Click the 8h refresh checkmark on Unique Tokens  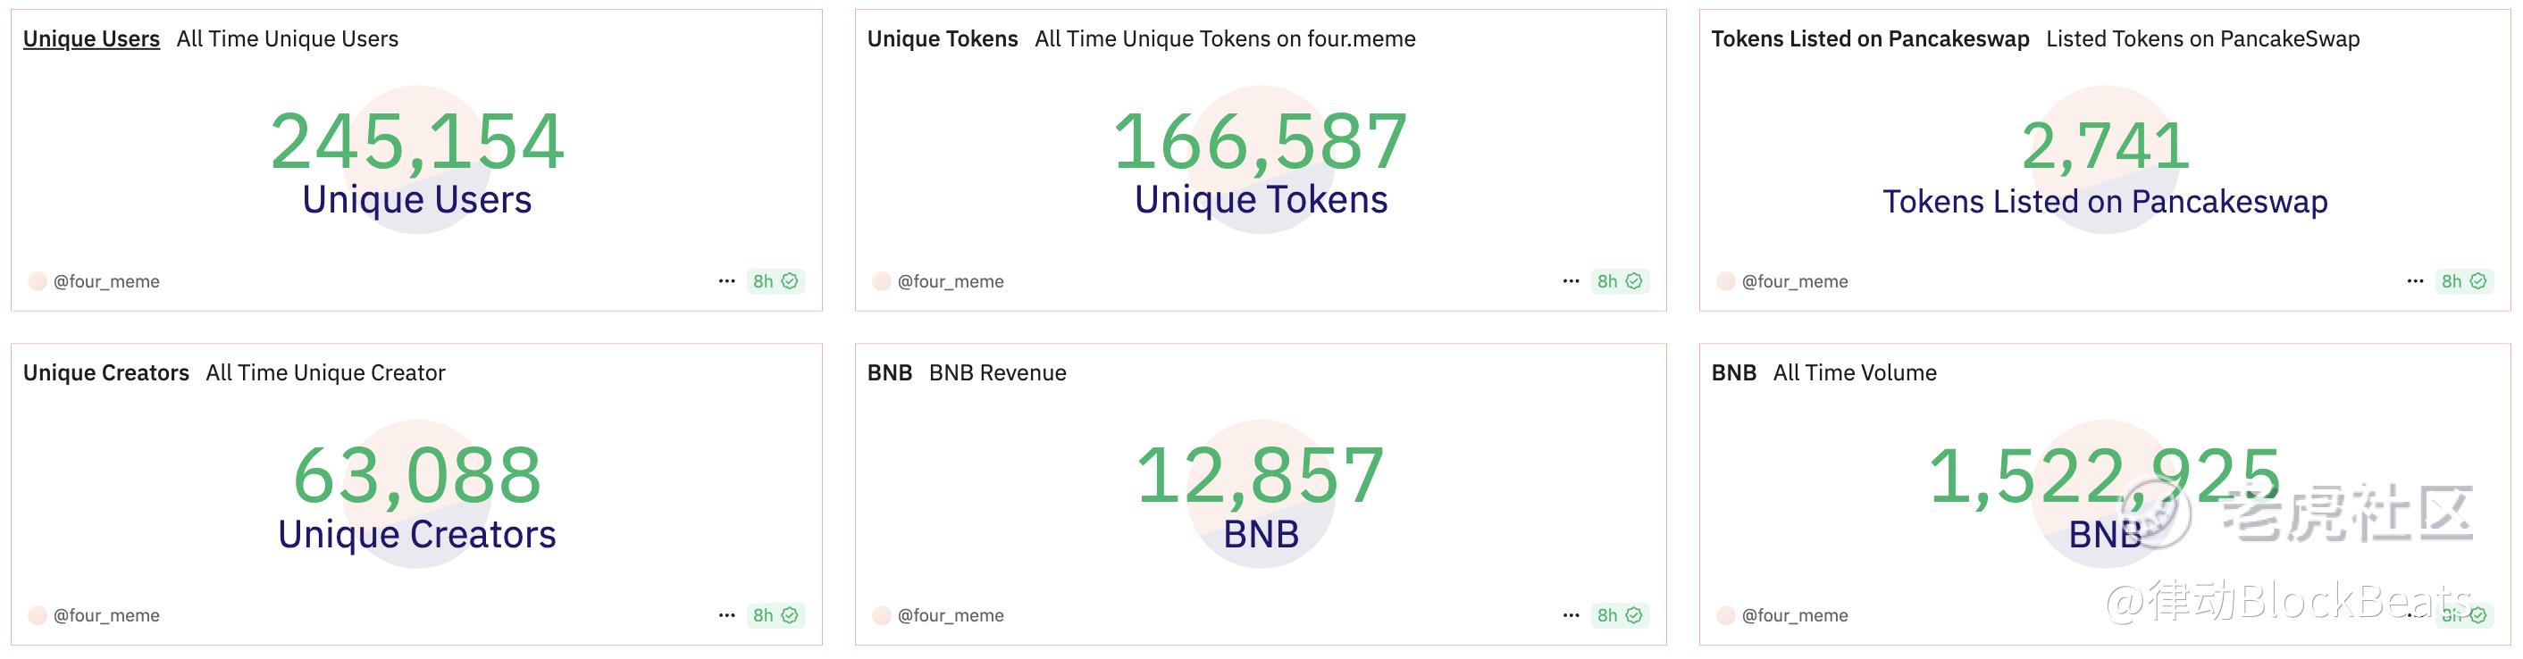[1634, 281]
